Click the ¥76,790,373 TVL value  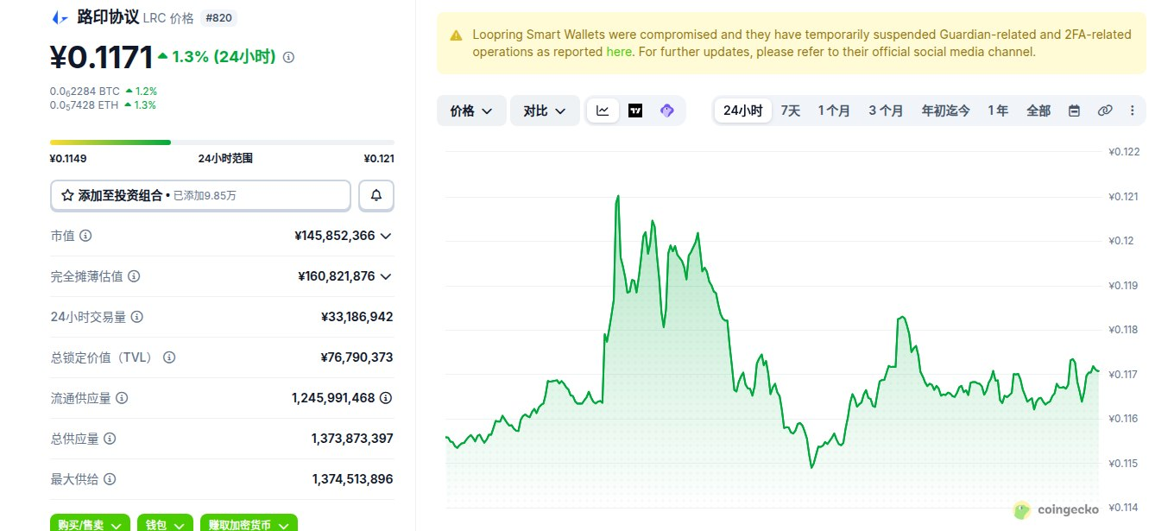click(357, 357)
